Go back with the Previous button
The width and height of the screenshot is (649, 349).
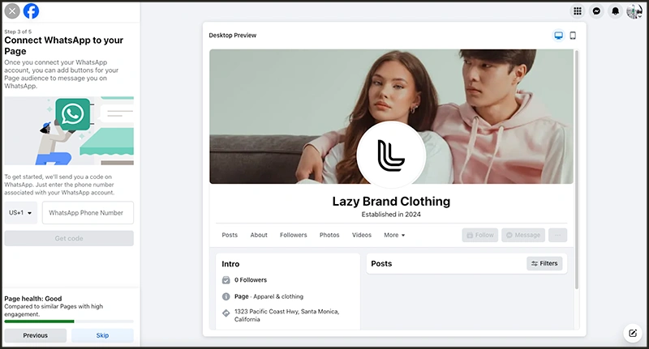36,335
